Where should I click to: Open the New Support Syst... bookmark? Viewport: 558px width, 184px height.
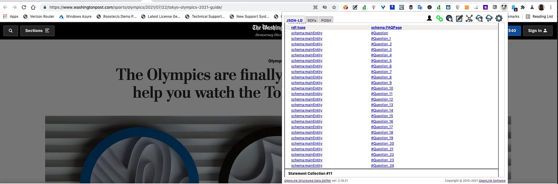tap(250, 16)
